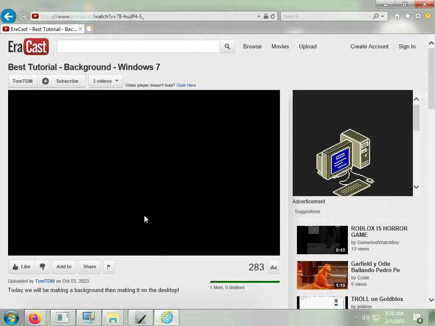This screenshot has height=326, width=435.
Task: Open the document window taskbar icon next to Firefox
Action: click(62, 318)
